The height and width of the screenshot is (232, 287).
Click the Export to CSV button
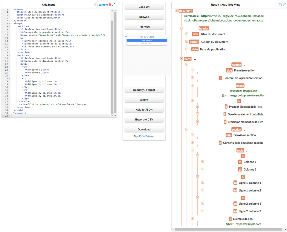coord(144,120)
